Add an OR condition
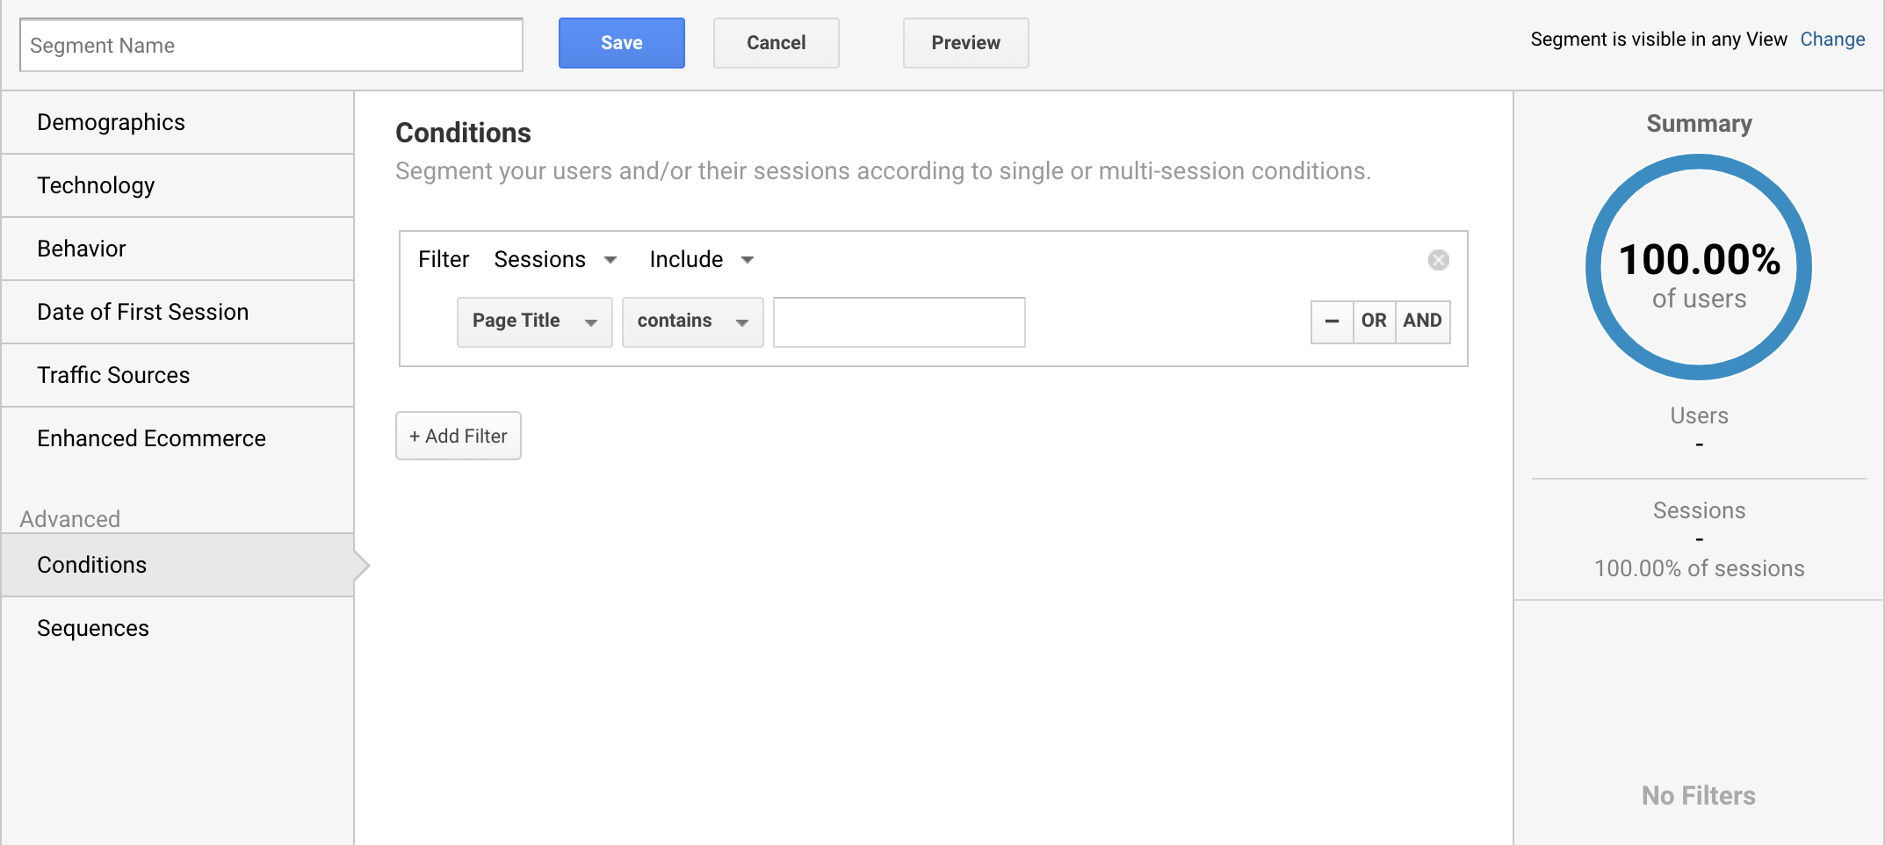Viewport: 1885px width, 845px height. 1374,321
